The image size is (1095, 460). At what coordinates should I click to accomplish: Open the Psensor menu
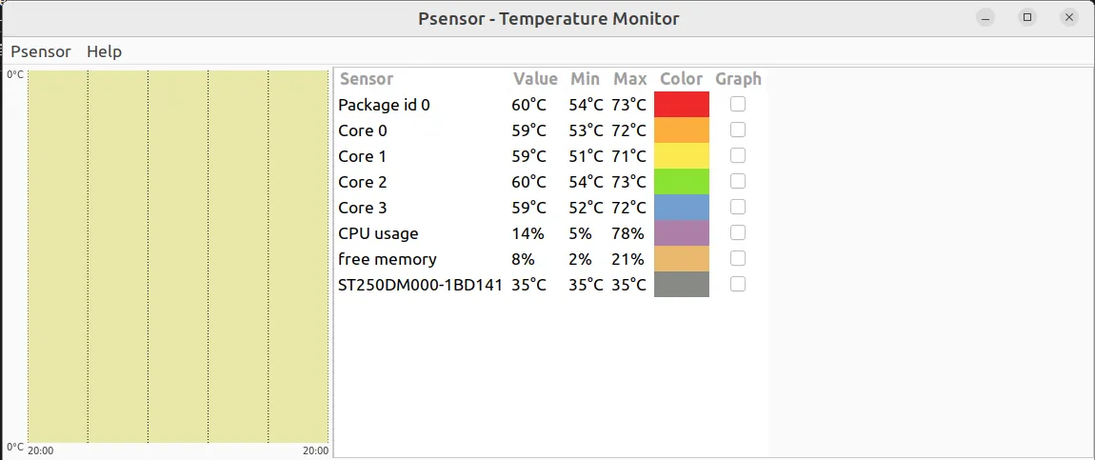(x=41, y=51)
